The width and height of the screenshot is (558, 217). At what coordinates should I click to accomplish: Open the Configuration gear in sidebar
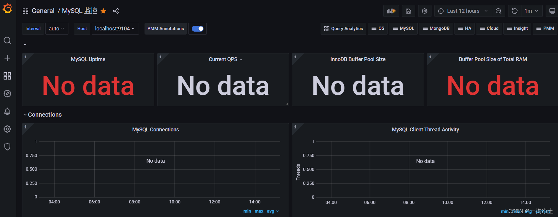[x=7, y=129]
